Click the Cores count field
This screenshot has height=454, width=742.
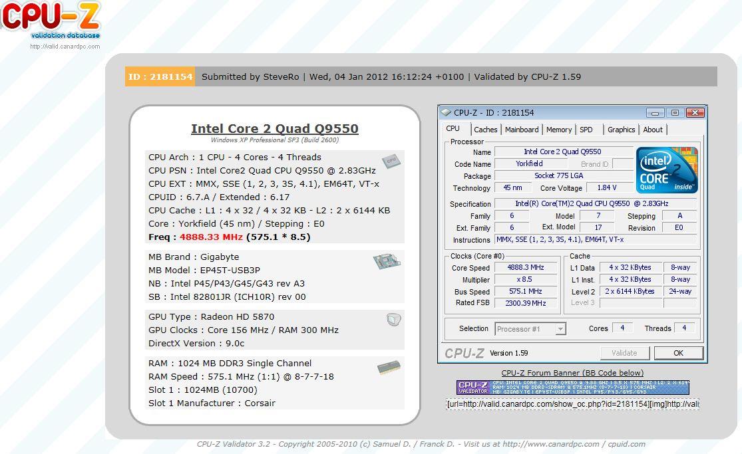pyautogui.click(x=622, y=328)
